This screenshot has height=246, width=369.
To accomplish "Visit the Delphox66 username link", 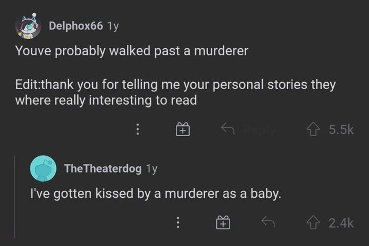I will pyautogui.click(x=76, y=26).
